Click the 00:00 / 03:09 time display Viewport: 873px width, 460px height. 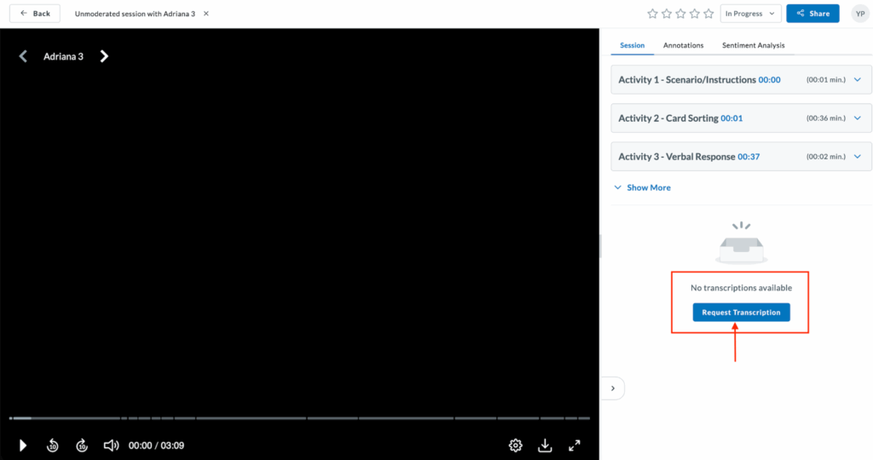157,446
